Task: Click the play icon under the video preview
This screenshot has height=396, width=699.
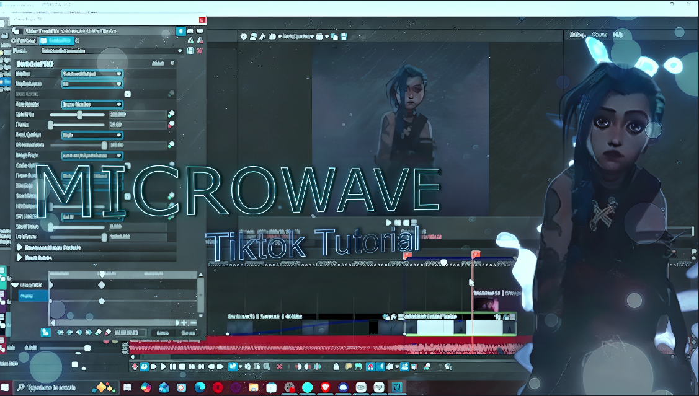Action: click(x=389, y=222)
